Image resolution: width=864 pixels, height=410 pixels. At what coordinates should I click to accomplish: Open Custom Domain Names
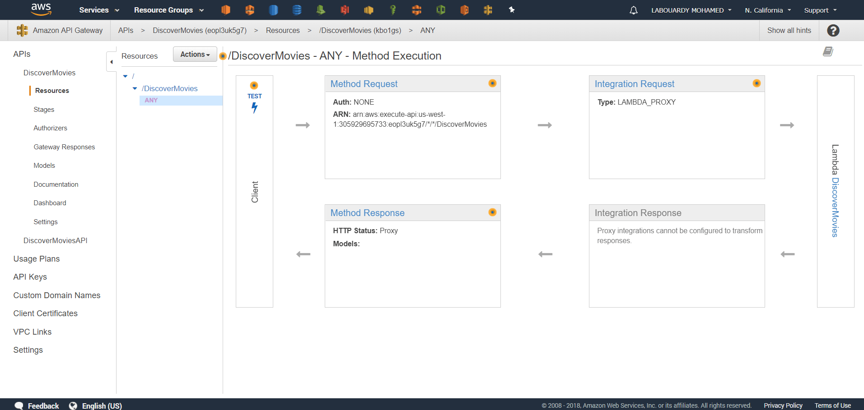pyautogui.click(x=57, y=295)
